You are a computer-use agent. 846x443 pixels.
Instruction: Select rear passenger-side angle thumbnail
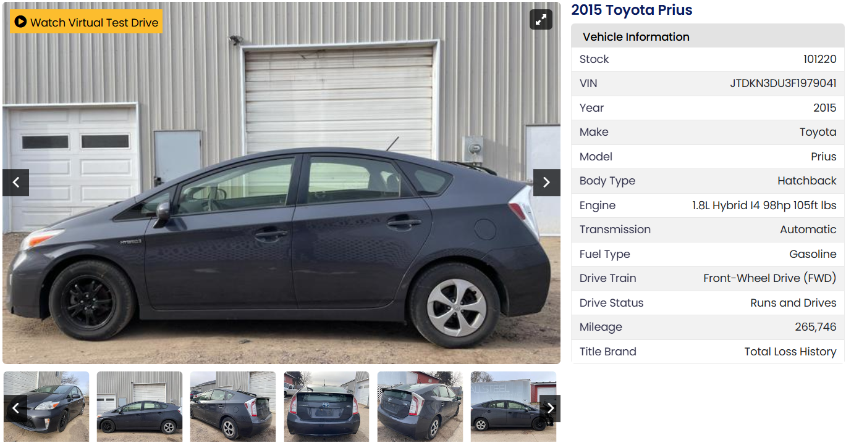tap(420, 406)
